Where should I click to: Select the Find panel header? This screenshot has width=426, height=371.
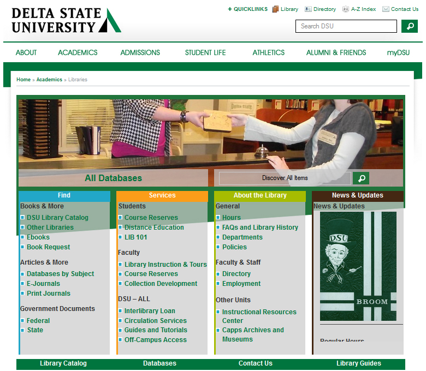coord(64,195)
